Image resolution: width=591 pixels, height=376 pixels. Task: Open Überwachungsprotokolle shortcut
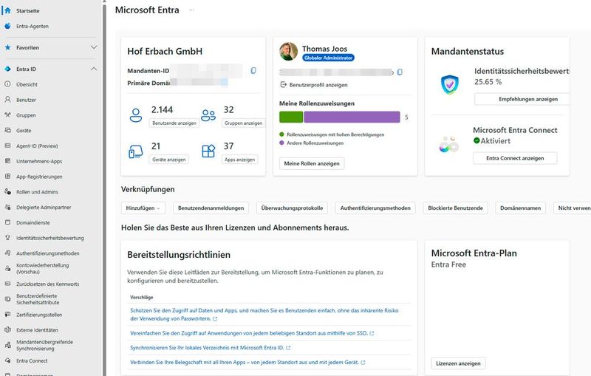pyautogui.click(x=292, y=208)
